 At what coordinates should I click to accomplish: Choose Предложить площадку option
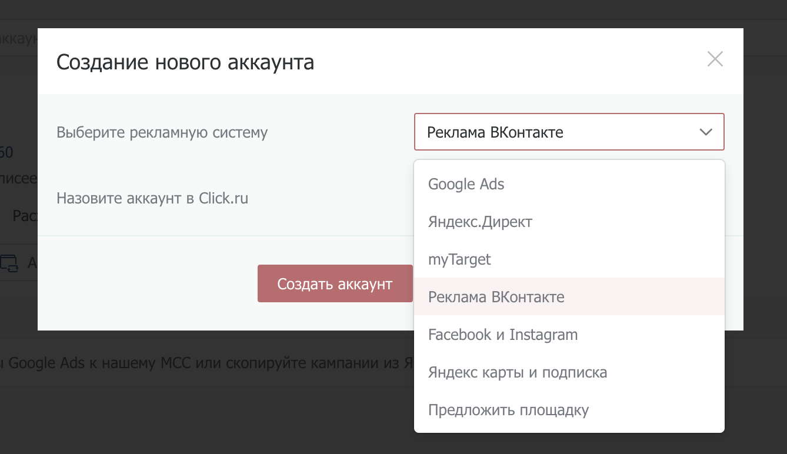[x=569, y=410]
